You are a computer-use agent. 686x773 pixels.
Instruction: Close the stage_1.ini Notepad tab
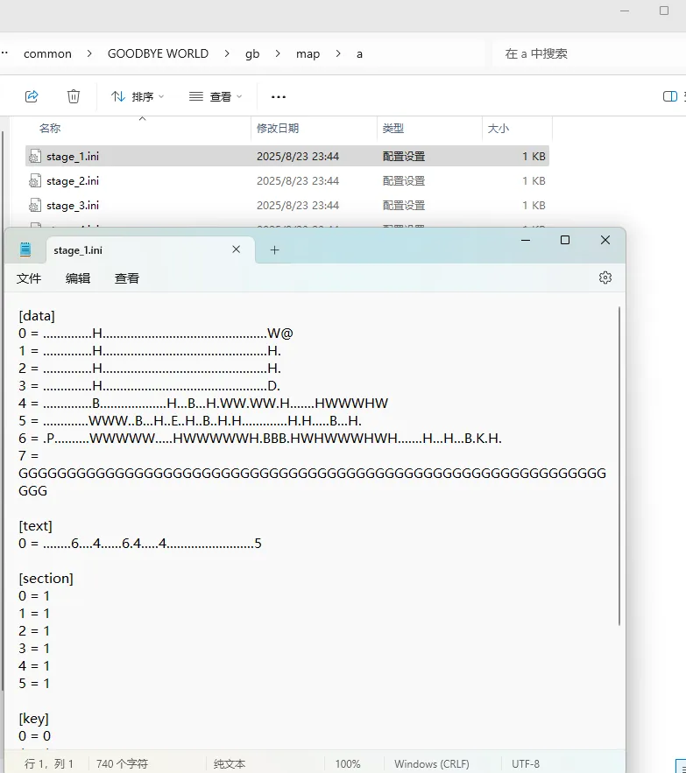[236, 249]
